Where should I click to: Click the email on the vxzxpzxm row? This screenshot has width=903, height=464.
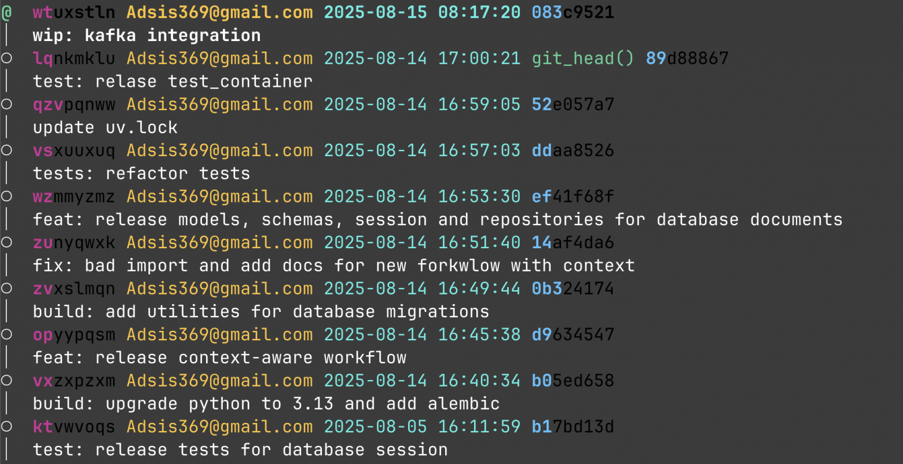coord(219,381)
